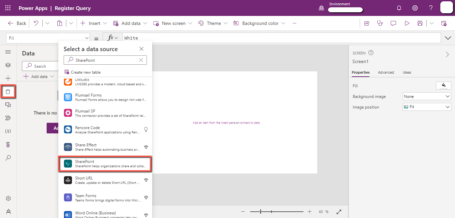455x218 pixels.
Task: Click fit-to-window expand icon
Action: click(x=339, y=212)
